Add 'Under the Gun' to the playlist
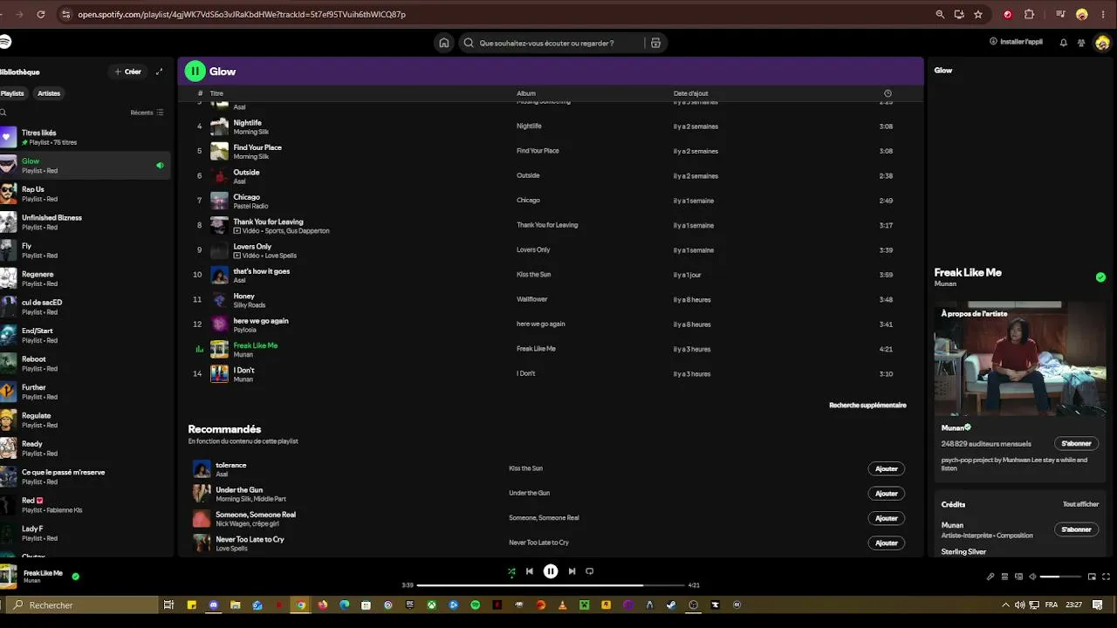Screen dimensions: 1117x628 click(887, 493)
